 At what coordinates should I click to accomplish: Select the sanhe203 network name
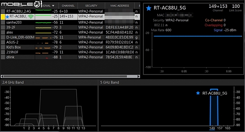pyautogui.click(x=14, y=22)
